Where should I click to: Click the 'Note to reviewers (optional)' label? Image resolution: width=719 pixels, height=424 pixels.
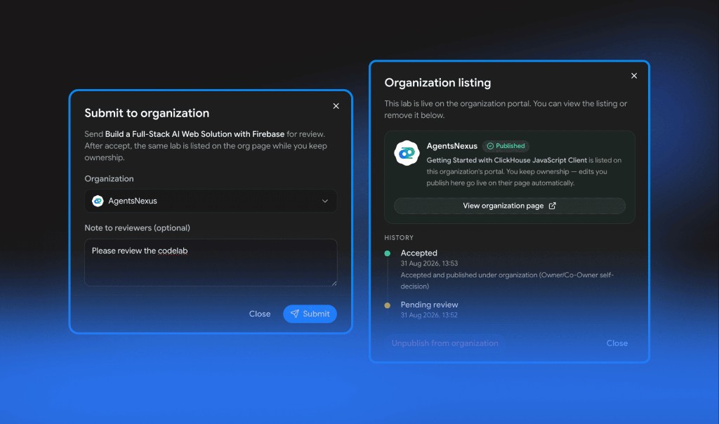point(137,228)
